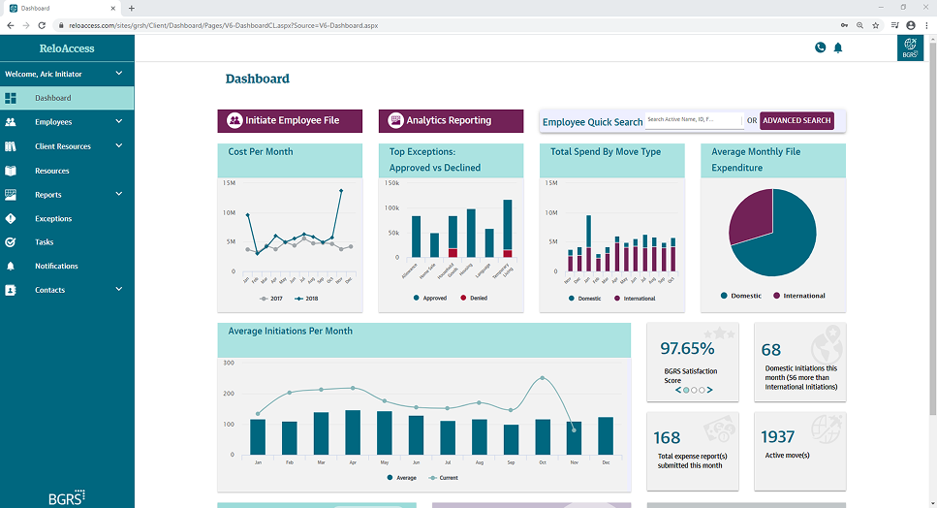Go to next satisfaction score slide
Viewport: 937px width, 508px height.
click(709, 390)
